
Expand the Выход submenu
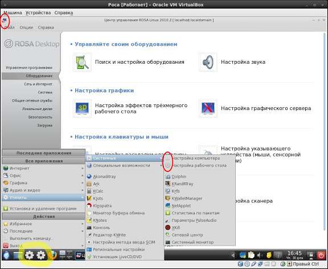[43, 246]
